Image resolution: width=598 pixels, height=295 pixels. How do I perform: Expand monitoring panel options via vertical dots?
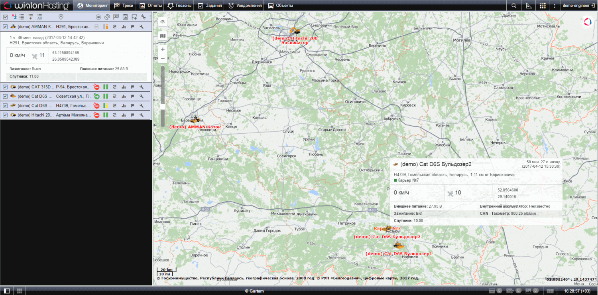(150, 17)
